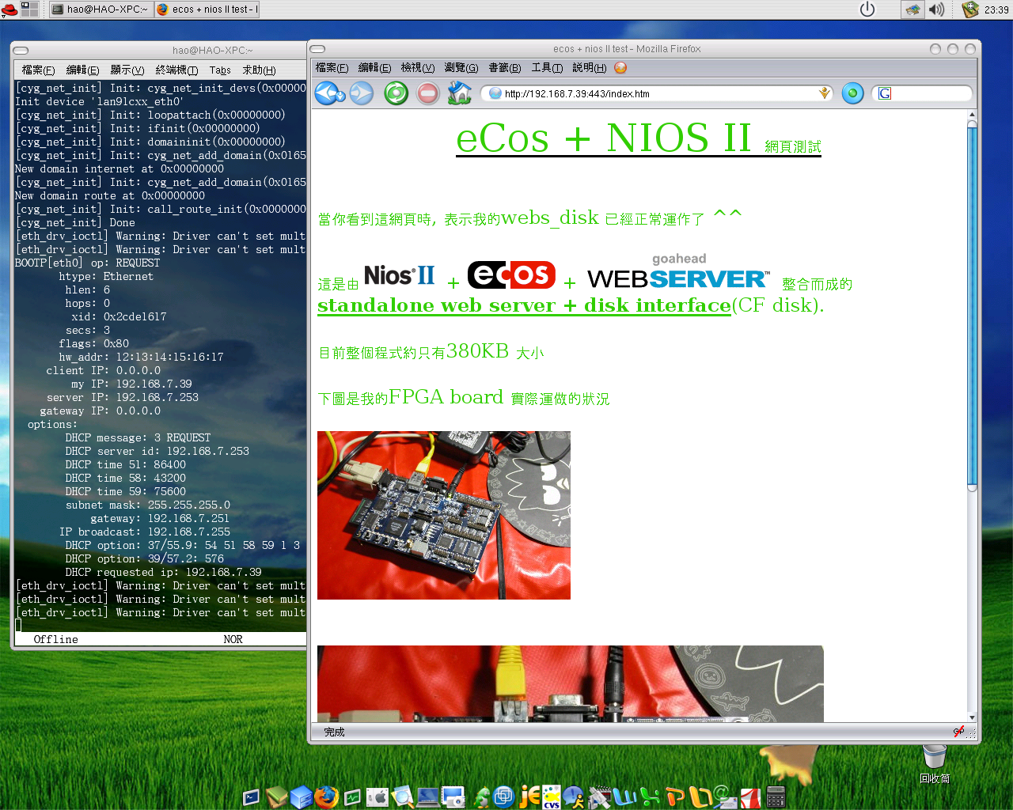Click the eCos + NIOS II heading link
The image size is (1013, 810).
[639, 138]
